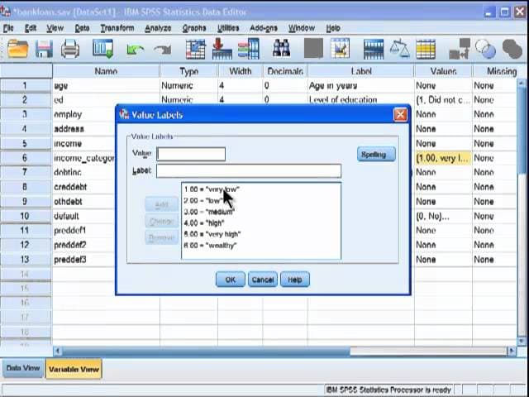Open the View menu
Image resolution: width=529 pixels, height=397 pixels.
pyautogui.click(x=55, y=28)
